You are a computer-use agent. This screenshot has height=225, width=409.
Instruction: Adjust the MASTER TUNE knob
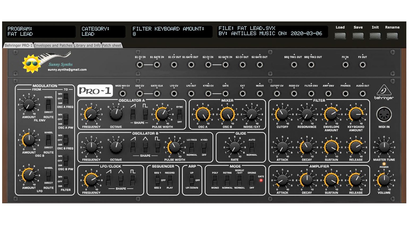(x=384, y=147)
